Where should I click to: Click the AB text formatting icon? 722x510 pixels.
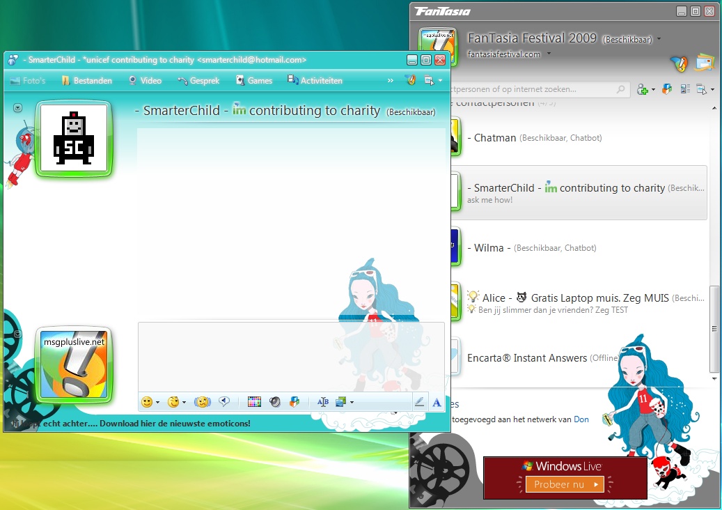(323, 402)
